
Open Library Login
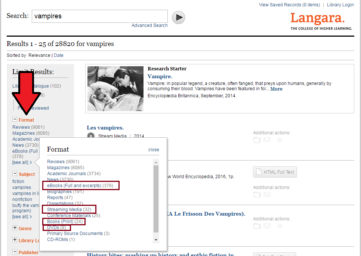click(x=340, y=5)
